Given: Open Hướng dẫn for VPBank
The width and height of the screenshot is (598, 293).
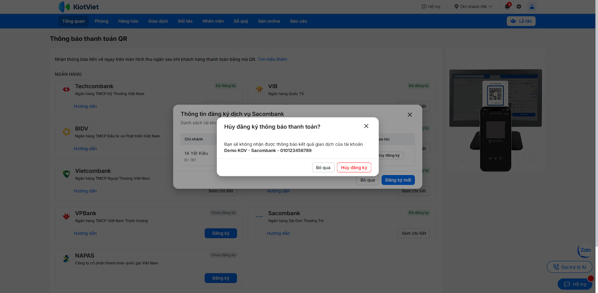Looking at the screenshot, I should click(85, 233).
